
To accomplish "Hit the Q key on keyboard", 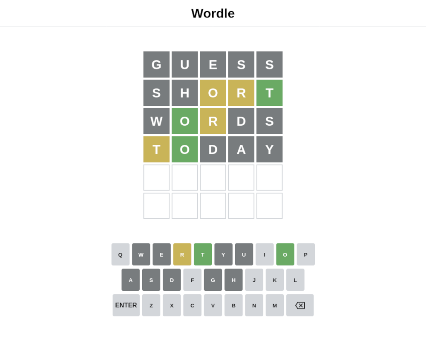I will [121, 254].
